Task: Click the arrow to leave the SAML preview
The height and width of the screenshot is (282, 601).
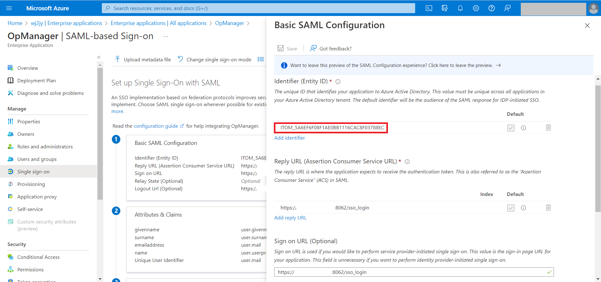Action: (x=499, y=65)
